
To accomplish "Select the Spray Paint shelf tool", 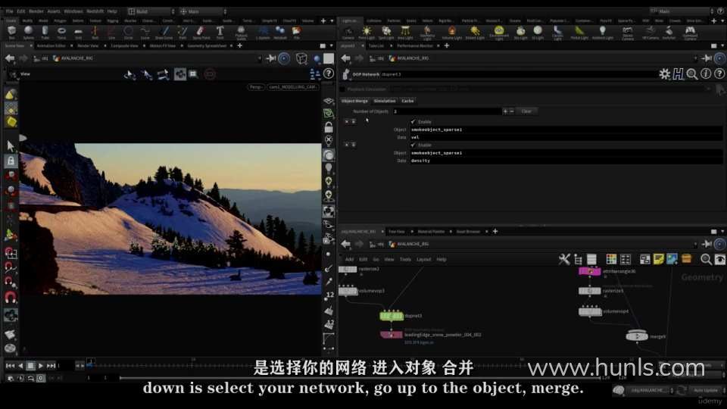I will (201, 32).
